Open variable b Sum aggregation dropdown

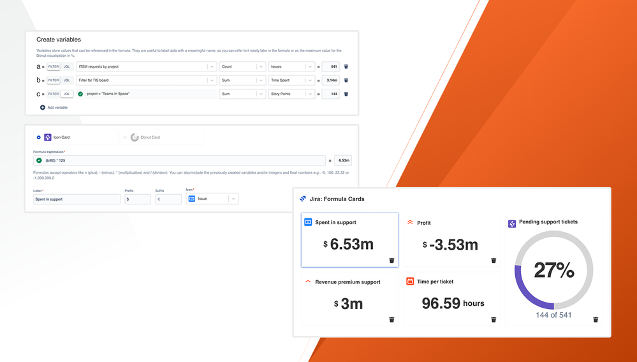coord(242,80)
